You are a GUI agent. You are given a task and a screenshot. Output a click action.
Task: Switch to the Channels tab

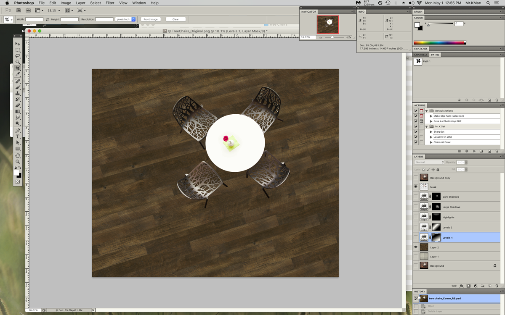point(420,55)
